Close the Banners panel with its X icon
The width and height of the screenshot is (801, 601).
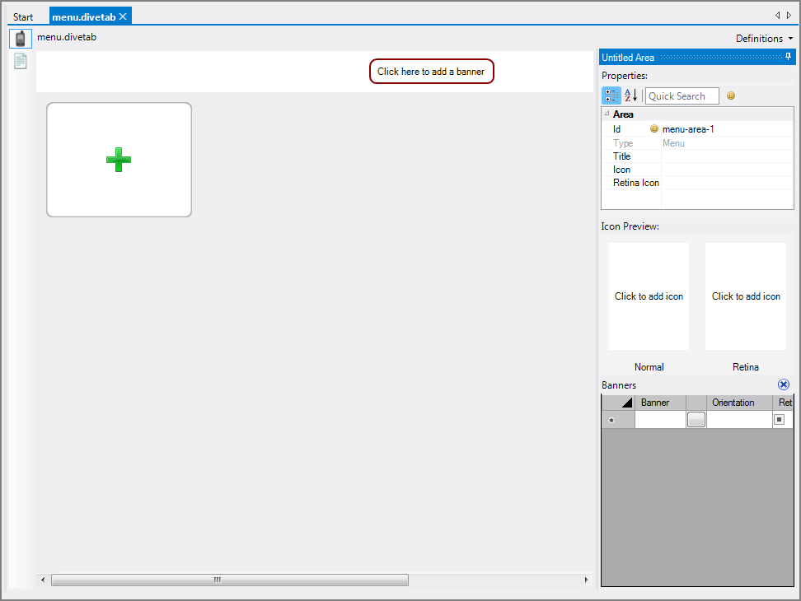(784, 384)
